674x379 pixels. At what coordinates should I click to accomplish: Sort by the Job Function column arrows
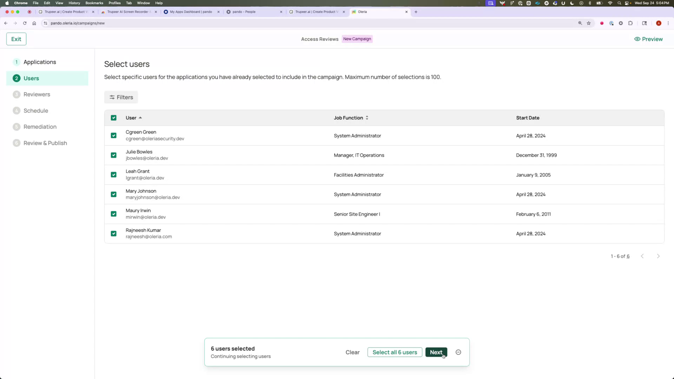[x=367, y=118]
